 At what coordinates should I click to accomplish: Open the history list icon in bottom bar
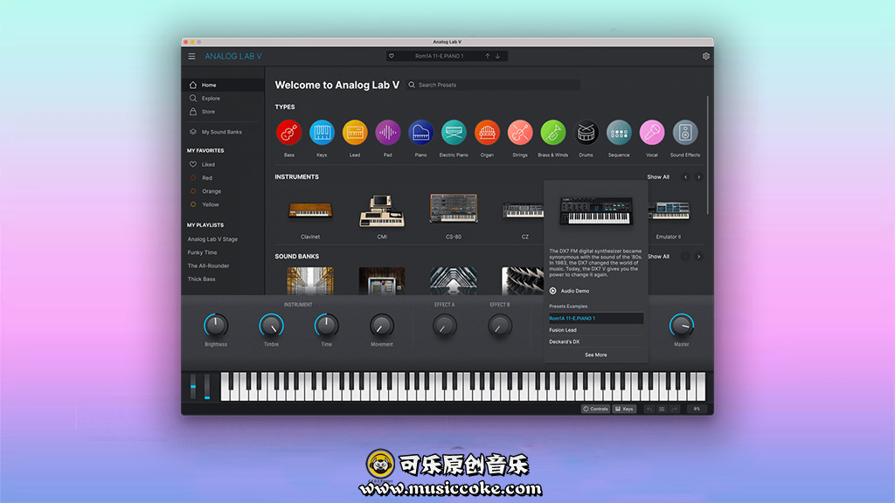[662, 409]
